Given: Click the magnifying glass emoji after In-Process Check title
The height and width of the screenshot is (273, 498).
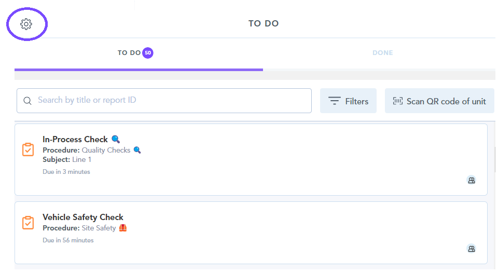Looking at the screenshot, I should (x=116, y=139).
